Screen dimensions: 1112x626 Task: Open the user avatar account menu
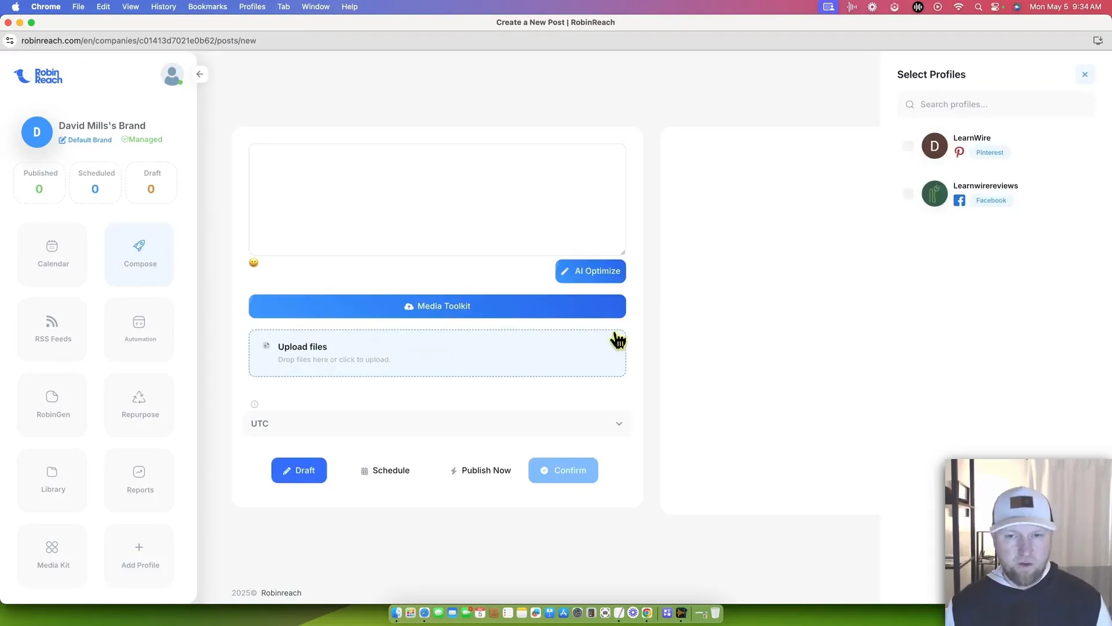(172, 75)
